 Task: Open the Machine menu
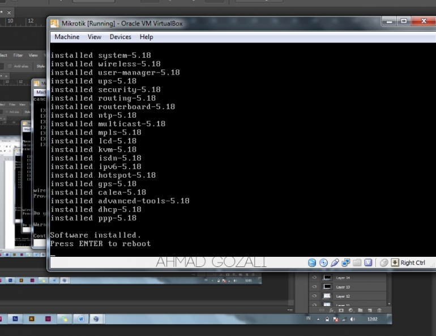pos(67,37)
